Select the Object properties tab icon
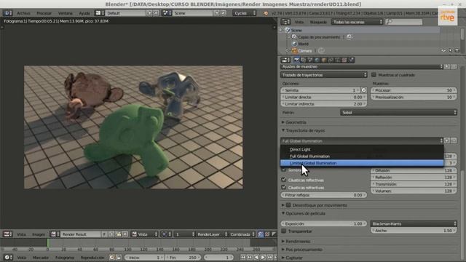The width and height of the screenshot is (466, 262). 323,60
